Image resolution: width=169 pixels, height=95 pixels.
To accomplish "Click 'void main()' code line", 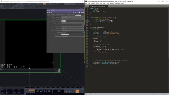I will 94,29.
